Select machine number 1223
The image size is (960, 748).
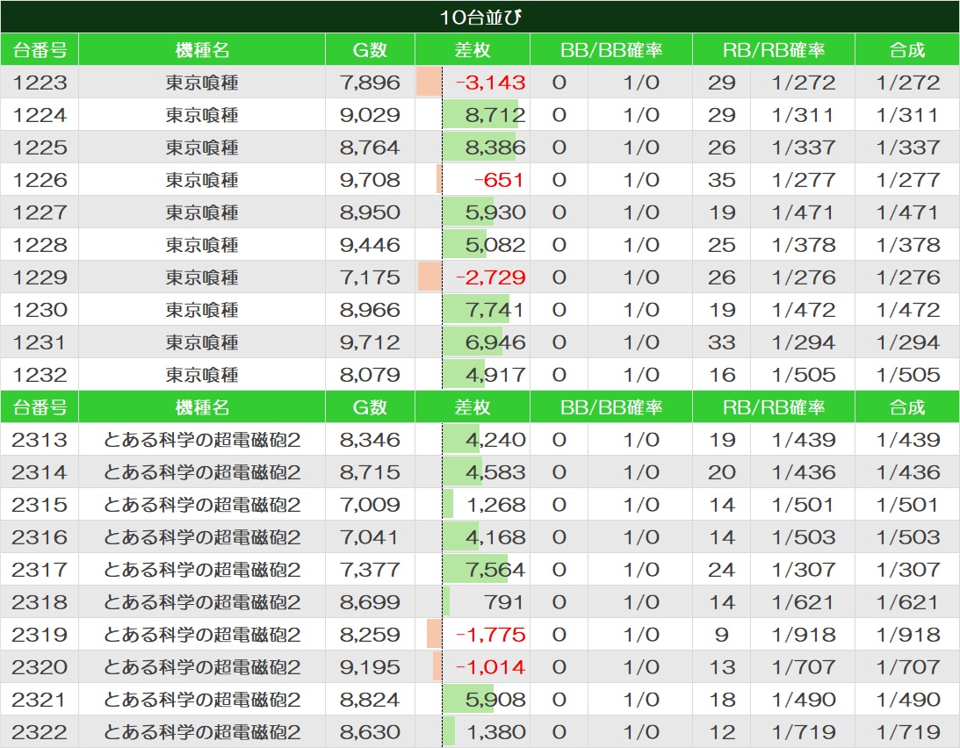(x=40, y=82)
